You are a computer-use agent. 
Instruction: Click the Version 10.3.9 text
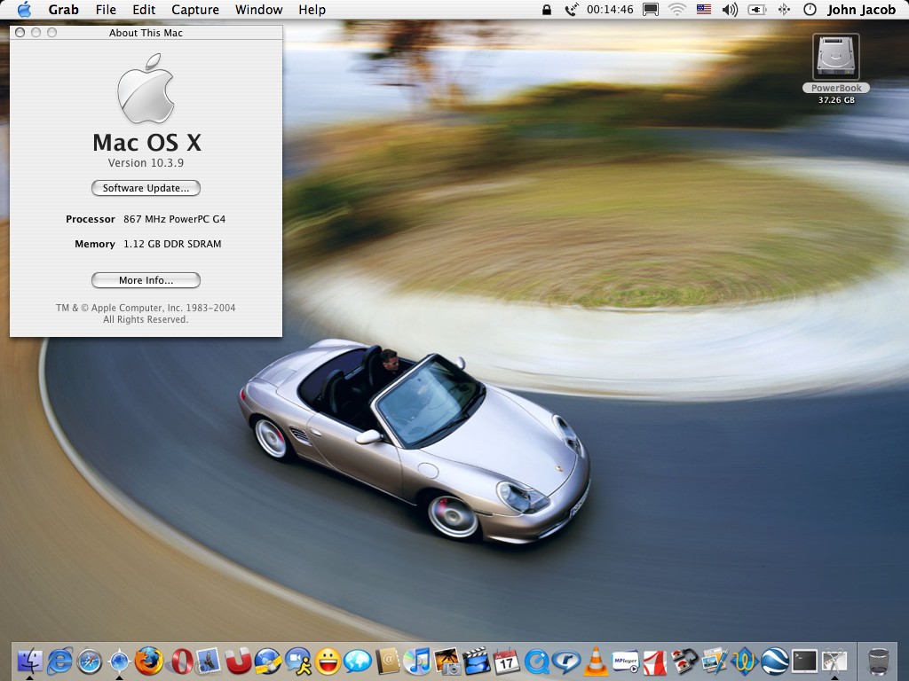click(x=146, y=163)
